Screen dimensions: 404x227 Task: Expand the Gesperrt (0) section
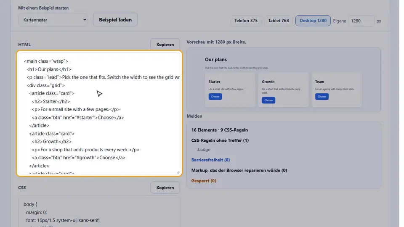204,181
